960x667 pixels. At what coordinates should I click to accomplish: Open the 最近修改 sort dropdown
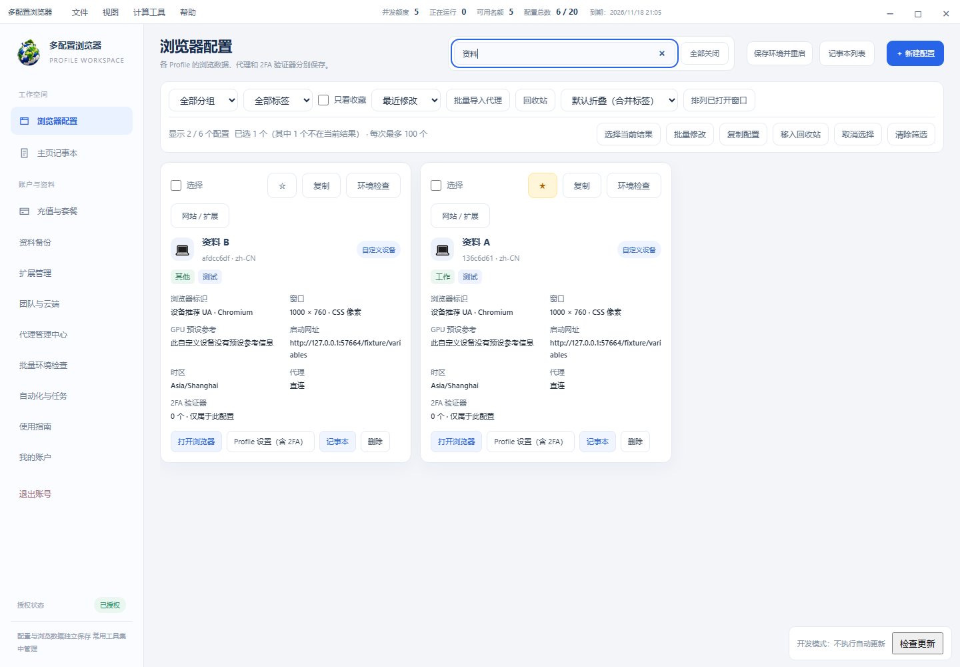(x=406, y=101)
